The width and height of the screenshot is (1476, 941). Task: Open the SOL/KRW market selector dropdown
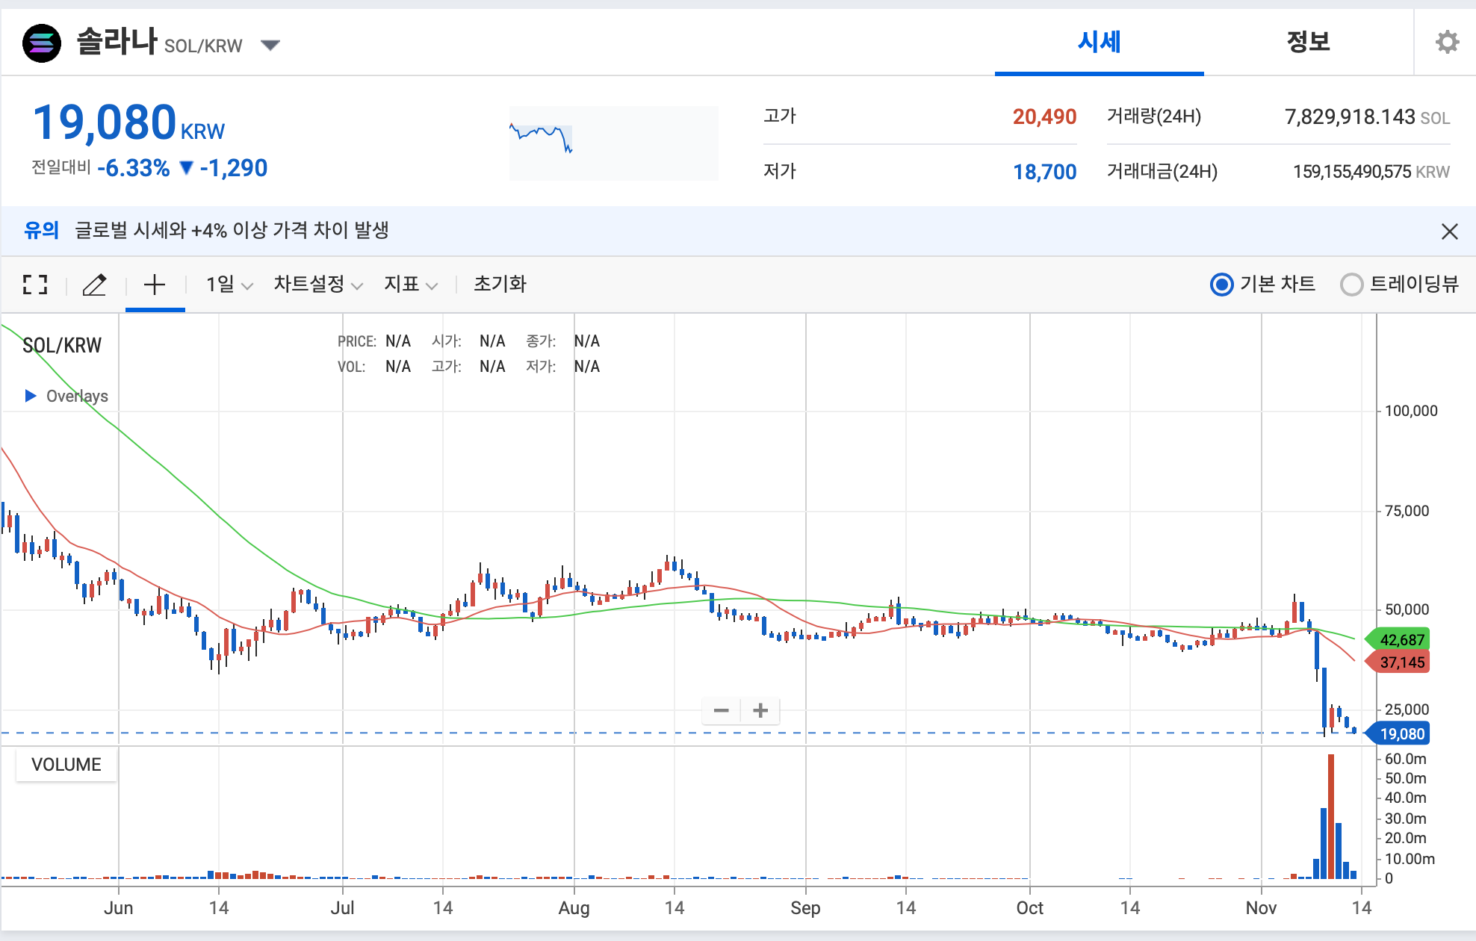(270, 46)
